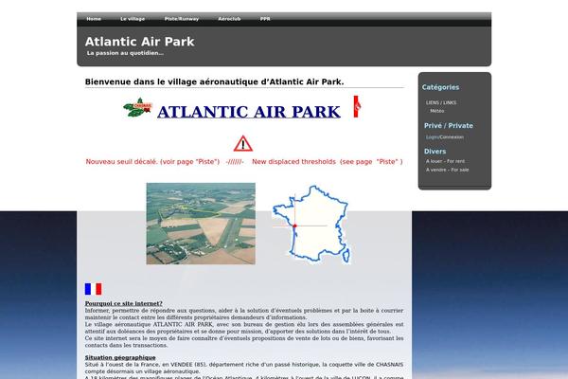Open the Météo category link
This screenshot has width=568, height=379.
point(436,111)
